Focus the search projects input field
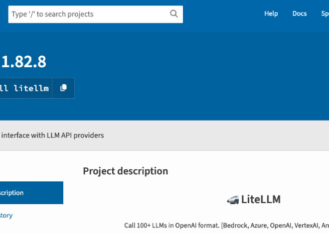Viewport: 329px width, 234px height. point(96,14)
